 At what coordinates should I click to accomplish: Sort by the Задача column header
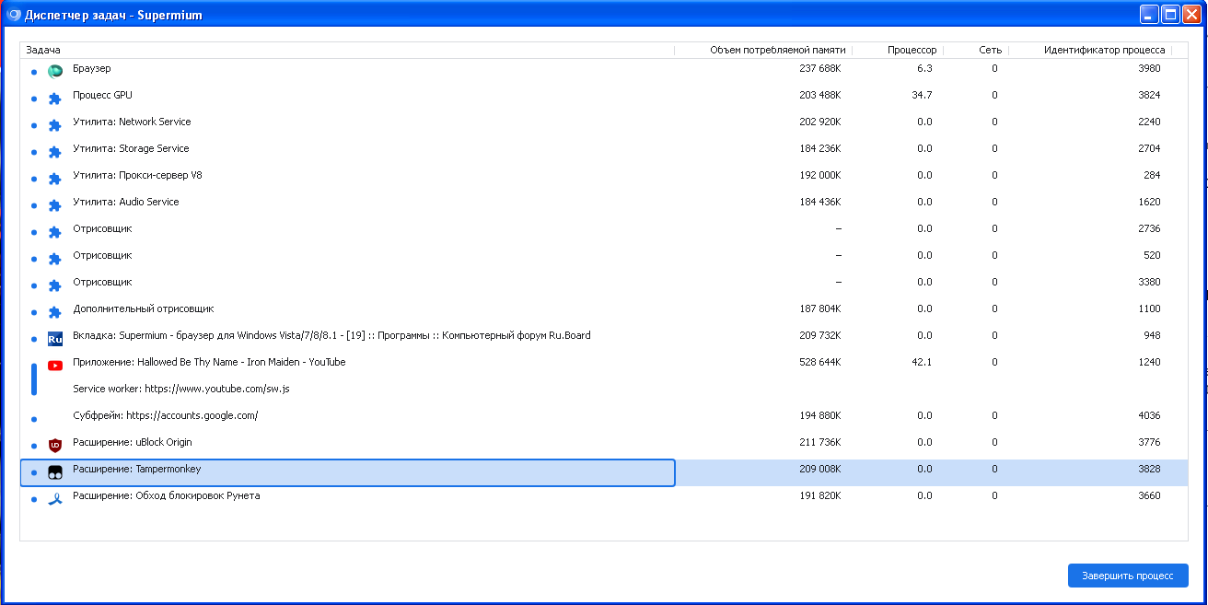[347, 50]
